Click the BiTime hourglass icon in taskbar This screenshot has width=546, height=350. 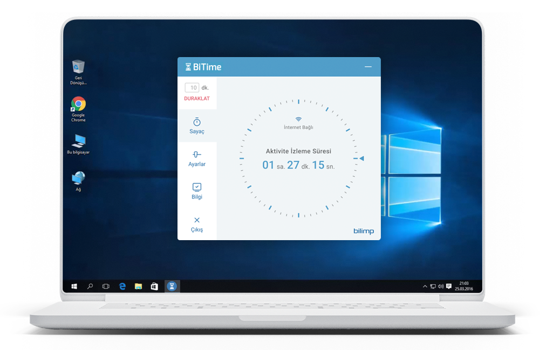tap(172, 286)
